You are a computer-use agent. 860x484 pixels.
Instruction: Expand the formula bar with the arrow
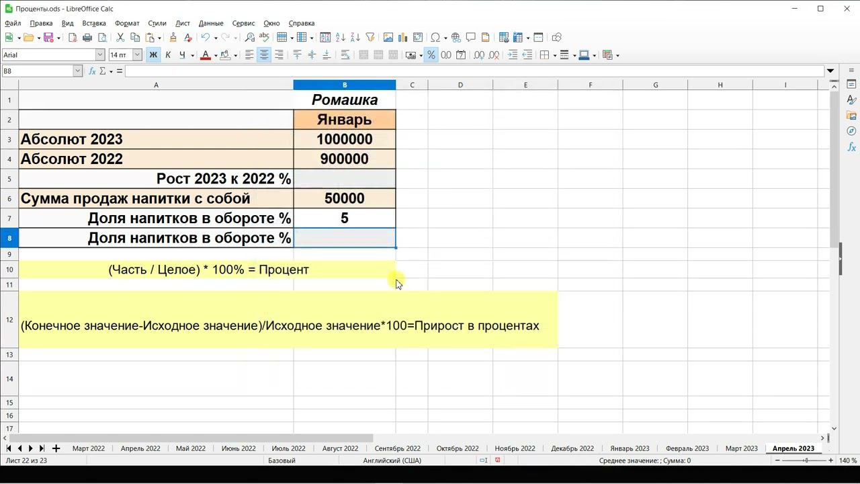(x=830, y=71)
